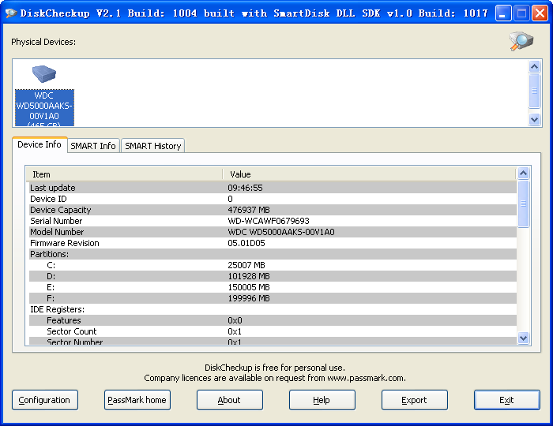
Task: Open the SMART History tab
Action: coord(153,146)
